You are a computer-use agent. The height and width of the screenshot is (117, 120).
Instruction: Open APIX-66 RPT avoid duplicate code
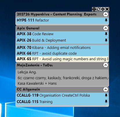pos(62,53)
